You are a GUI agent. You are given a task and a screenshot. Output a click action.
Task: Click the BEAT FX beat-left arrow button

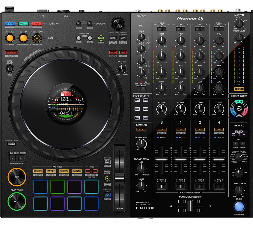[235, 144]
